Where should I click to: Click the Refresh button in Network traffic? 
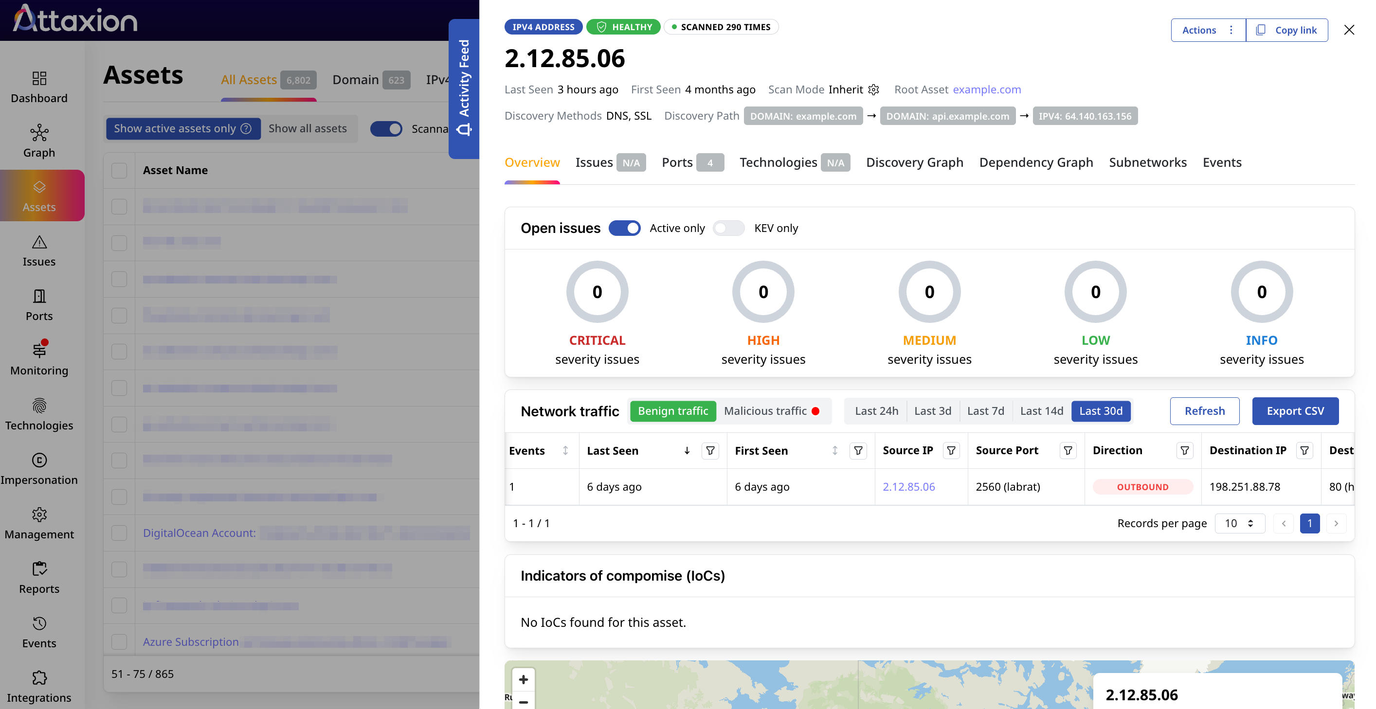pyautogui.click(x=1205, y=411)
